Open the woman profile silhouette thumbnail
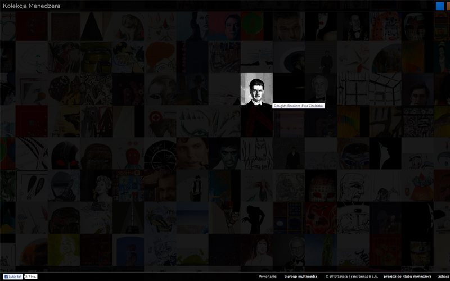This screenshot has height=281, width=450. click(x=385, y=153)
